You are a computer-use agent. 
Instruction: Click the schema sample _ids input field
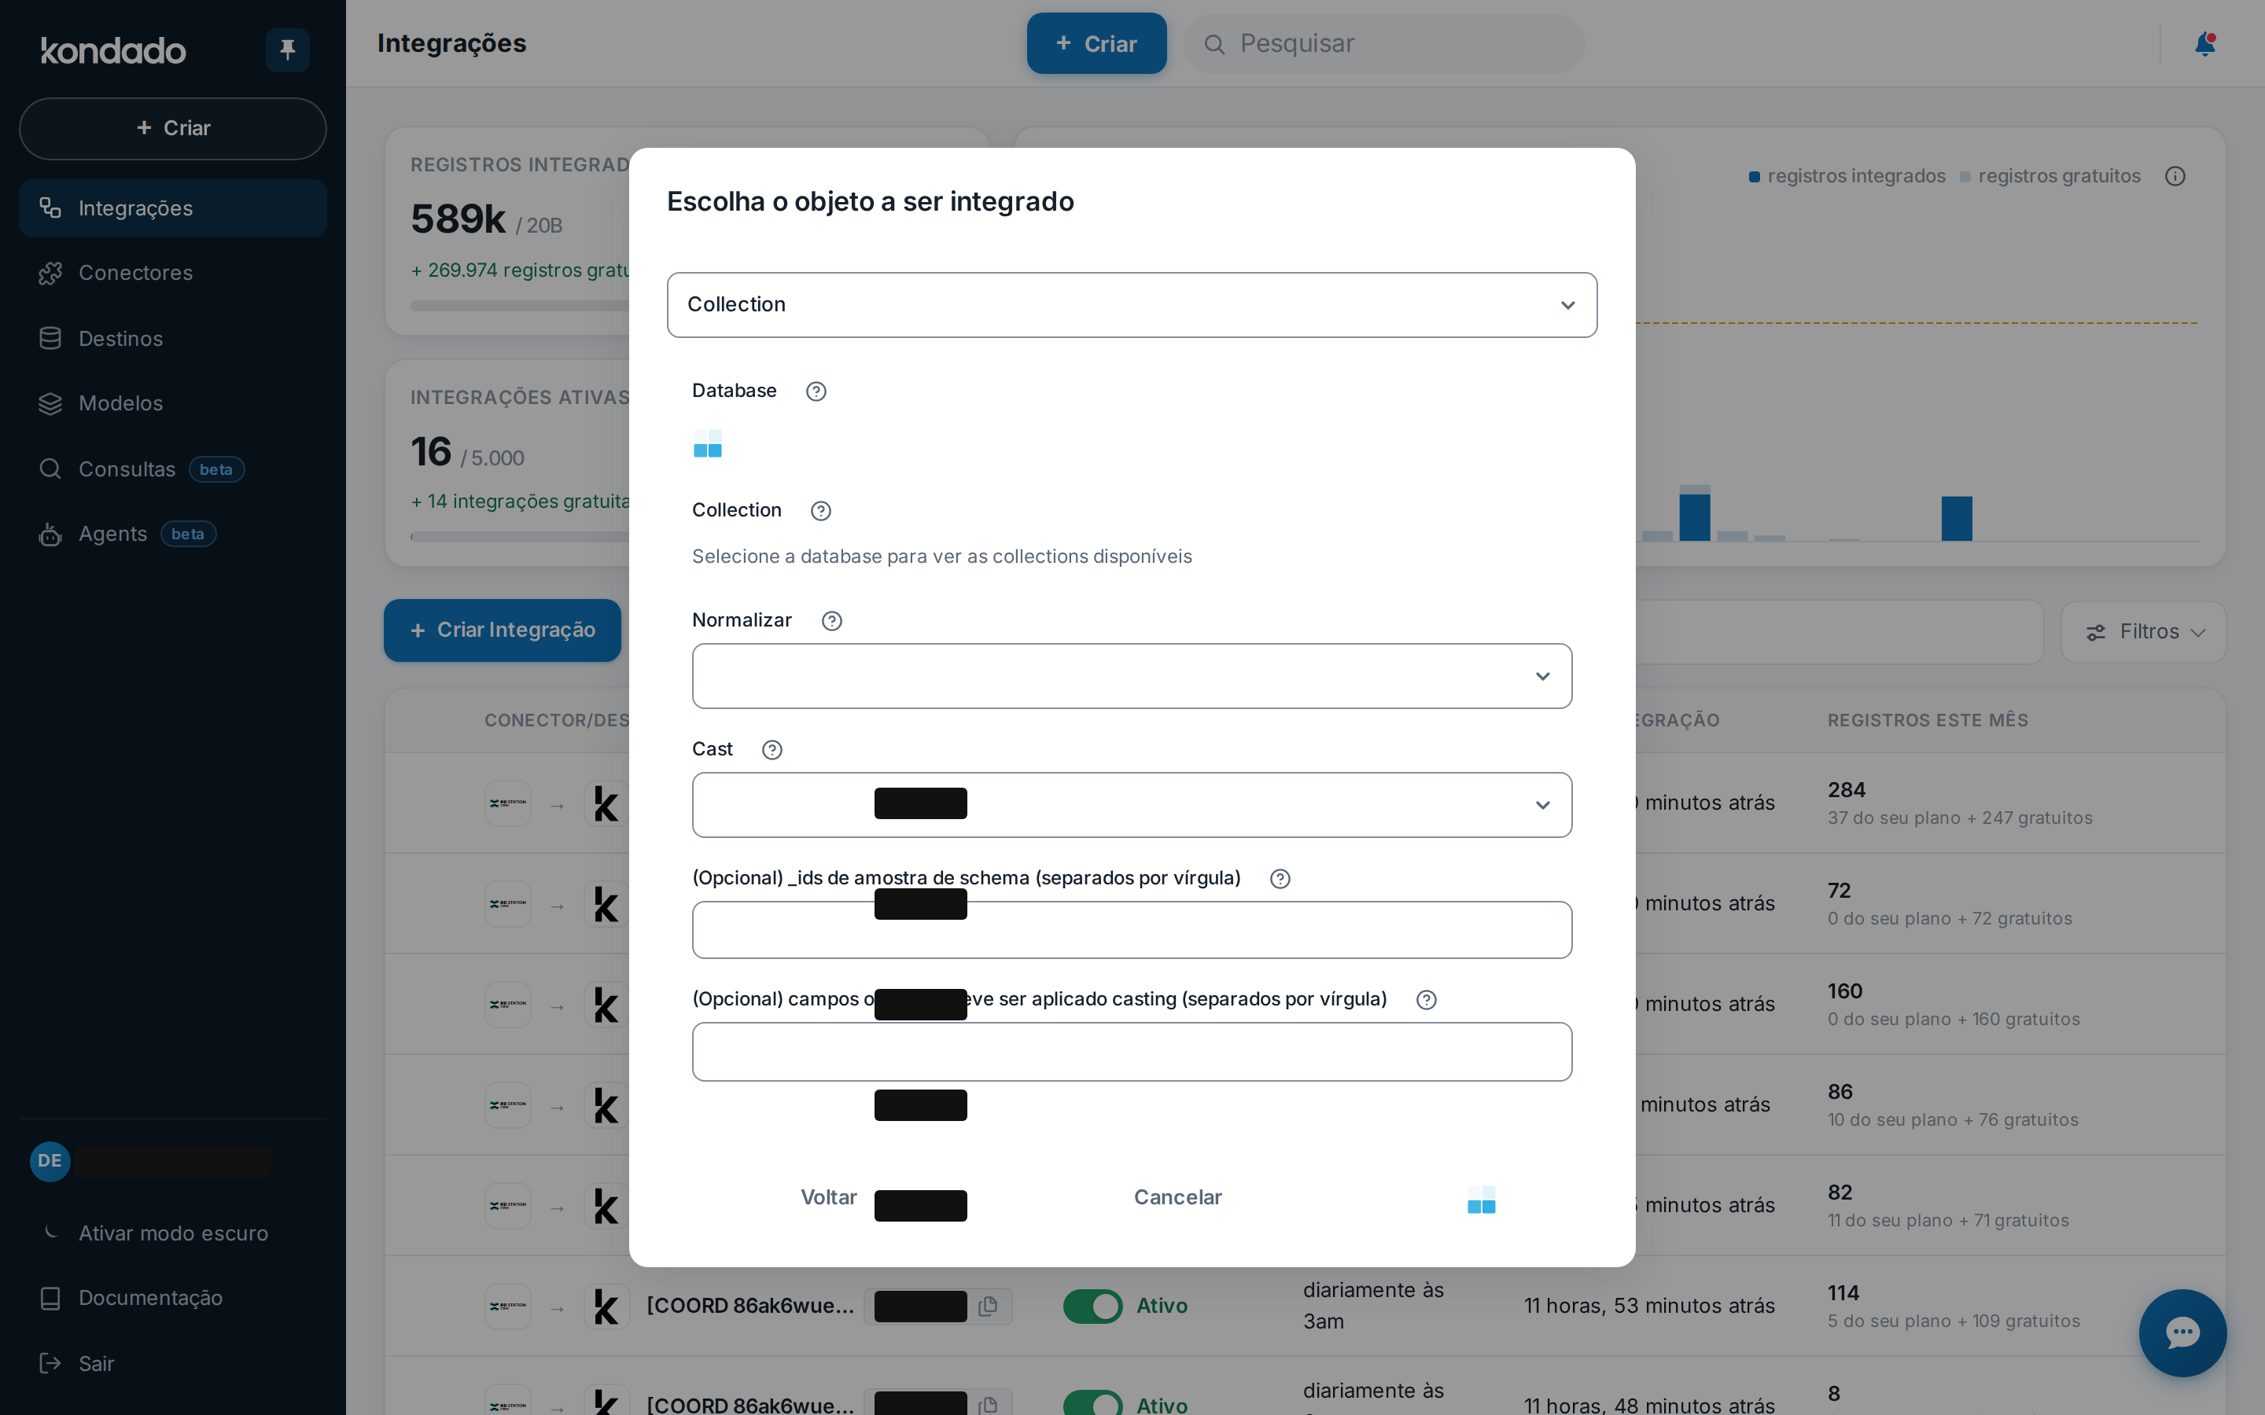(x=1132, y=930)
